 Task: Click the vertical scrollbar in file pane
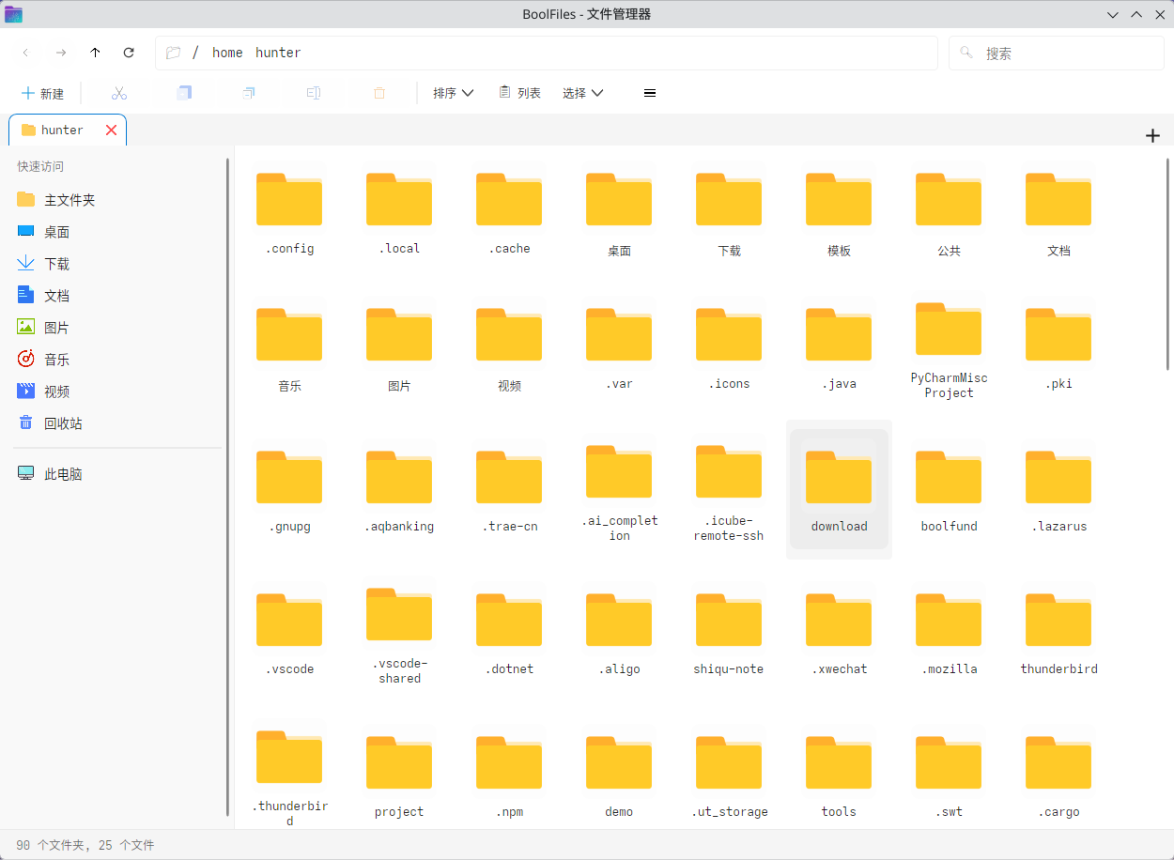(1167, 265)
